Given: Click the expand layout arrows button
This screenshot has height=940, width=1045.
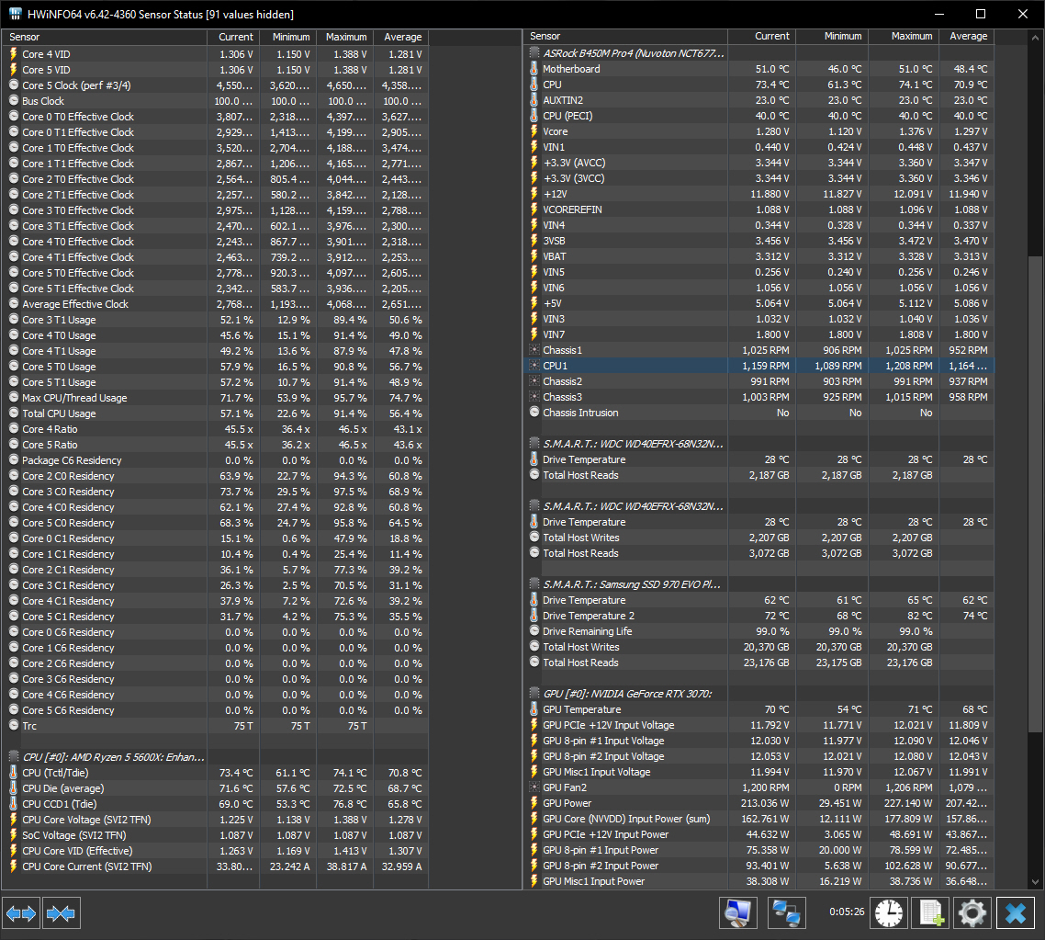Looking at the screenshot, I should pyautogui.click(x=21, y=912).
